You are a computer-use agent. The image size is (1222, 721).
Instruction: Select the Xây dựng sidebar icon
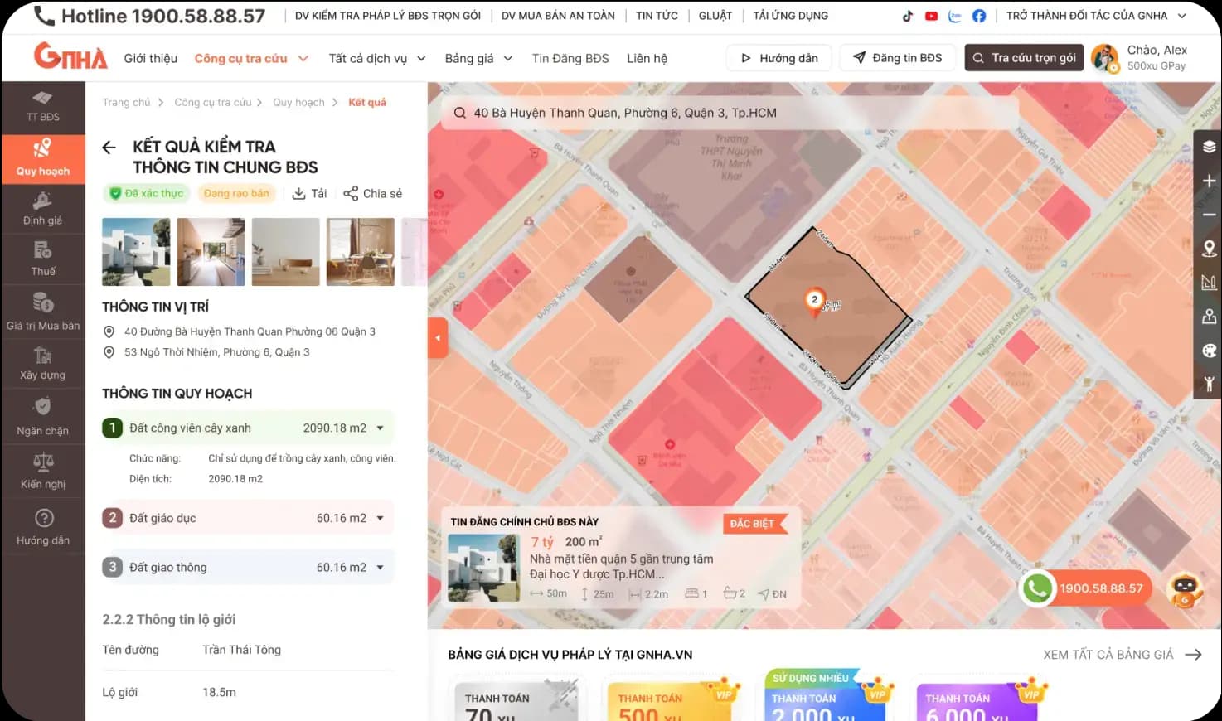tap(43, 363)
